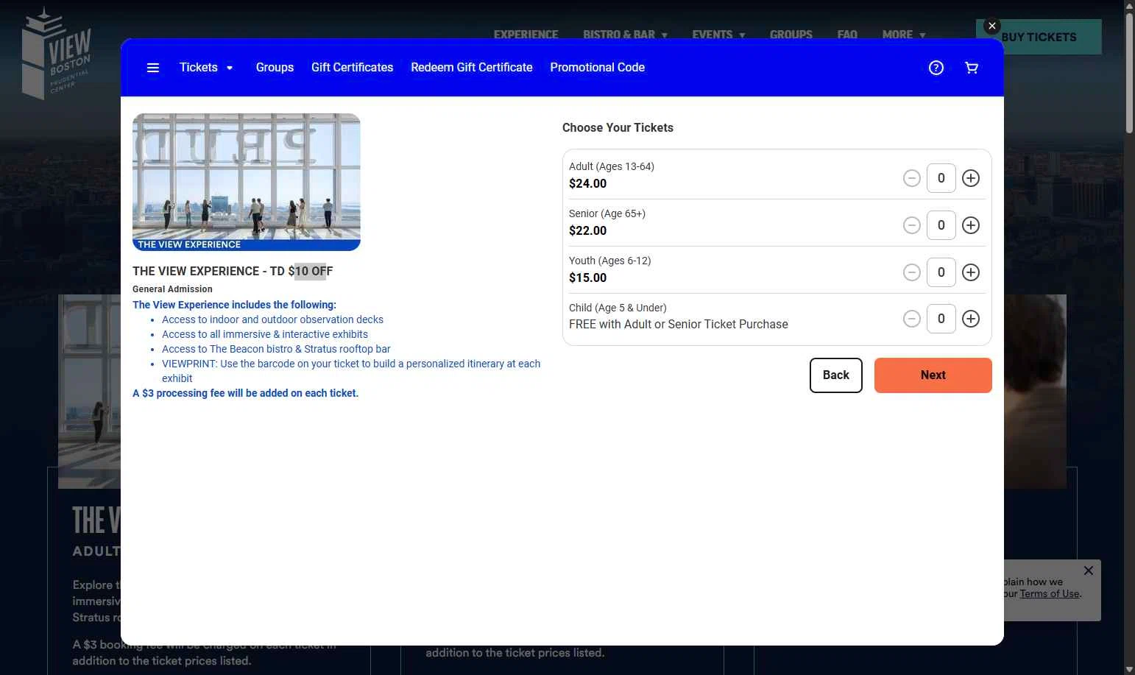Screen dimensions: 1135x675
Task: Expand the More website menu
Action: pos(904,35)
